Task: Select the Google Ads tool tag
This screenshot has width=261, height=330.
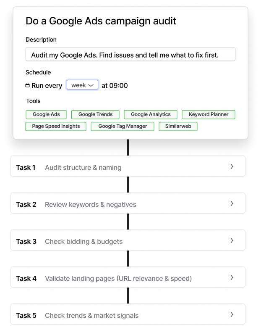Action: coord(46,114)
